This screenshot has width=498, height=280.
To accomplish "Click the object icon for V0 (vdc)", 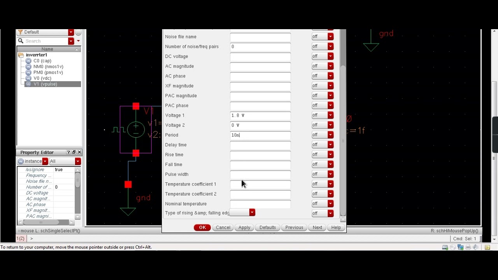I will [x=28, y=78].
